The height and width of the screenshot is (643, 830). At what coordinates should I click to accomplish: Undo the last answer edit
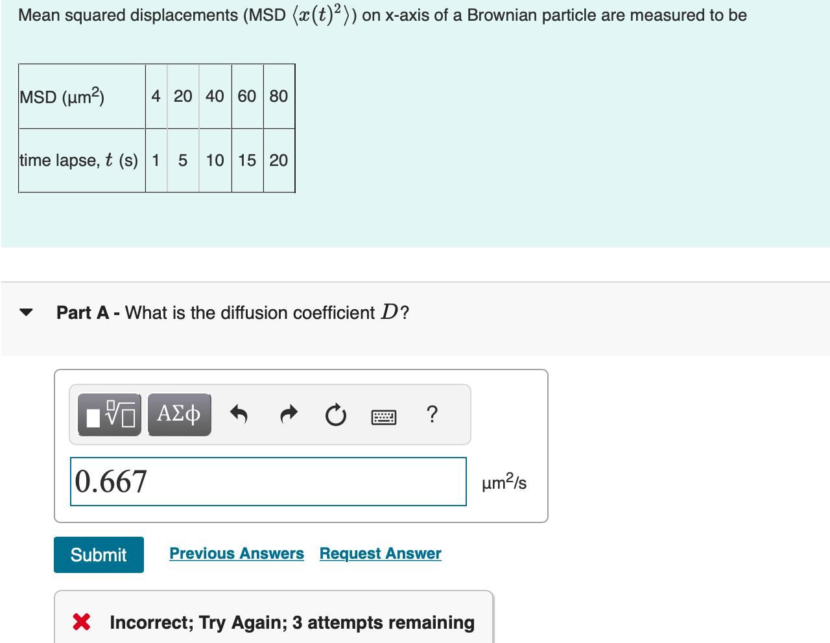tap(239, 414)
